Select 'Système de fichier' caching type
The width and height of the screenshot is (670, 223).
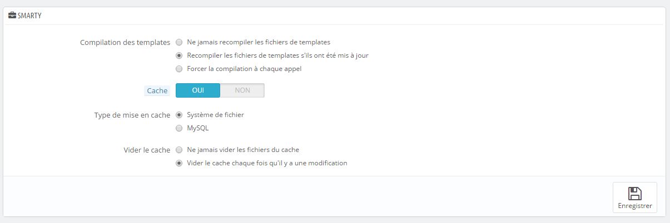click(x=179, y=115)
